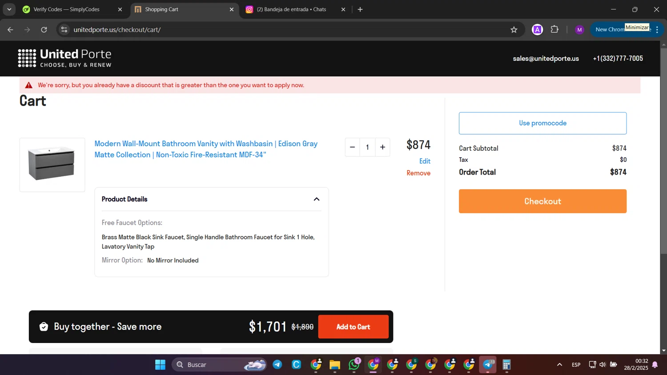Decrease quantity with the minus button
The image size is (667, 375).
click(x=352, y=147)
